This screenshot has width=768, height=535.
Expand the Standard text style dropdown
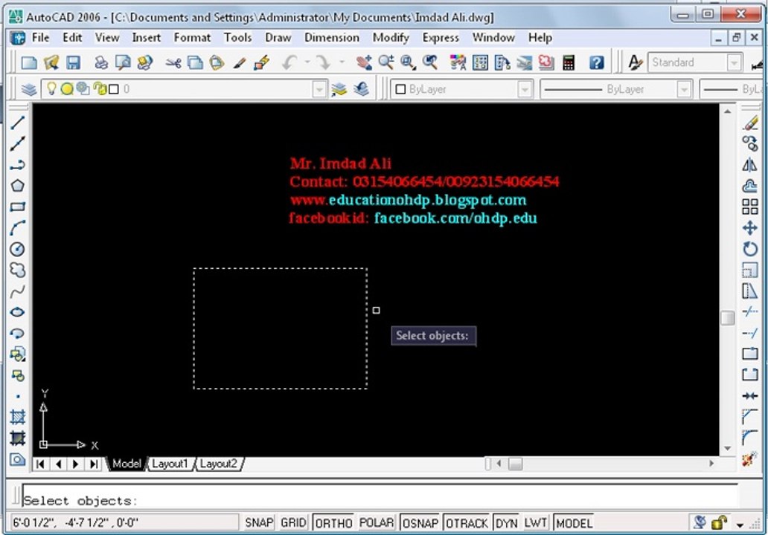pyautogui.click(x=734, y=62)
